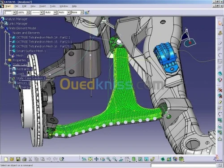The height and width of the screenshot is (168, 224).
Task: Click the Cut scissors icon
Action: pos(30,159)
